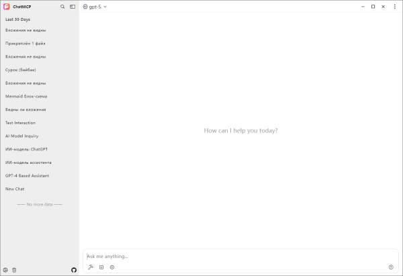Click the attach file icon below input
The image size is (403, 276).
tap(101, 267)
